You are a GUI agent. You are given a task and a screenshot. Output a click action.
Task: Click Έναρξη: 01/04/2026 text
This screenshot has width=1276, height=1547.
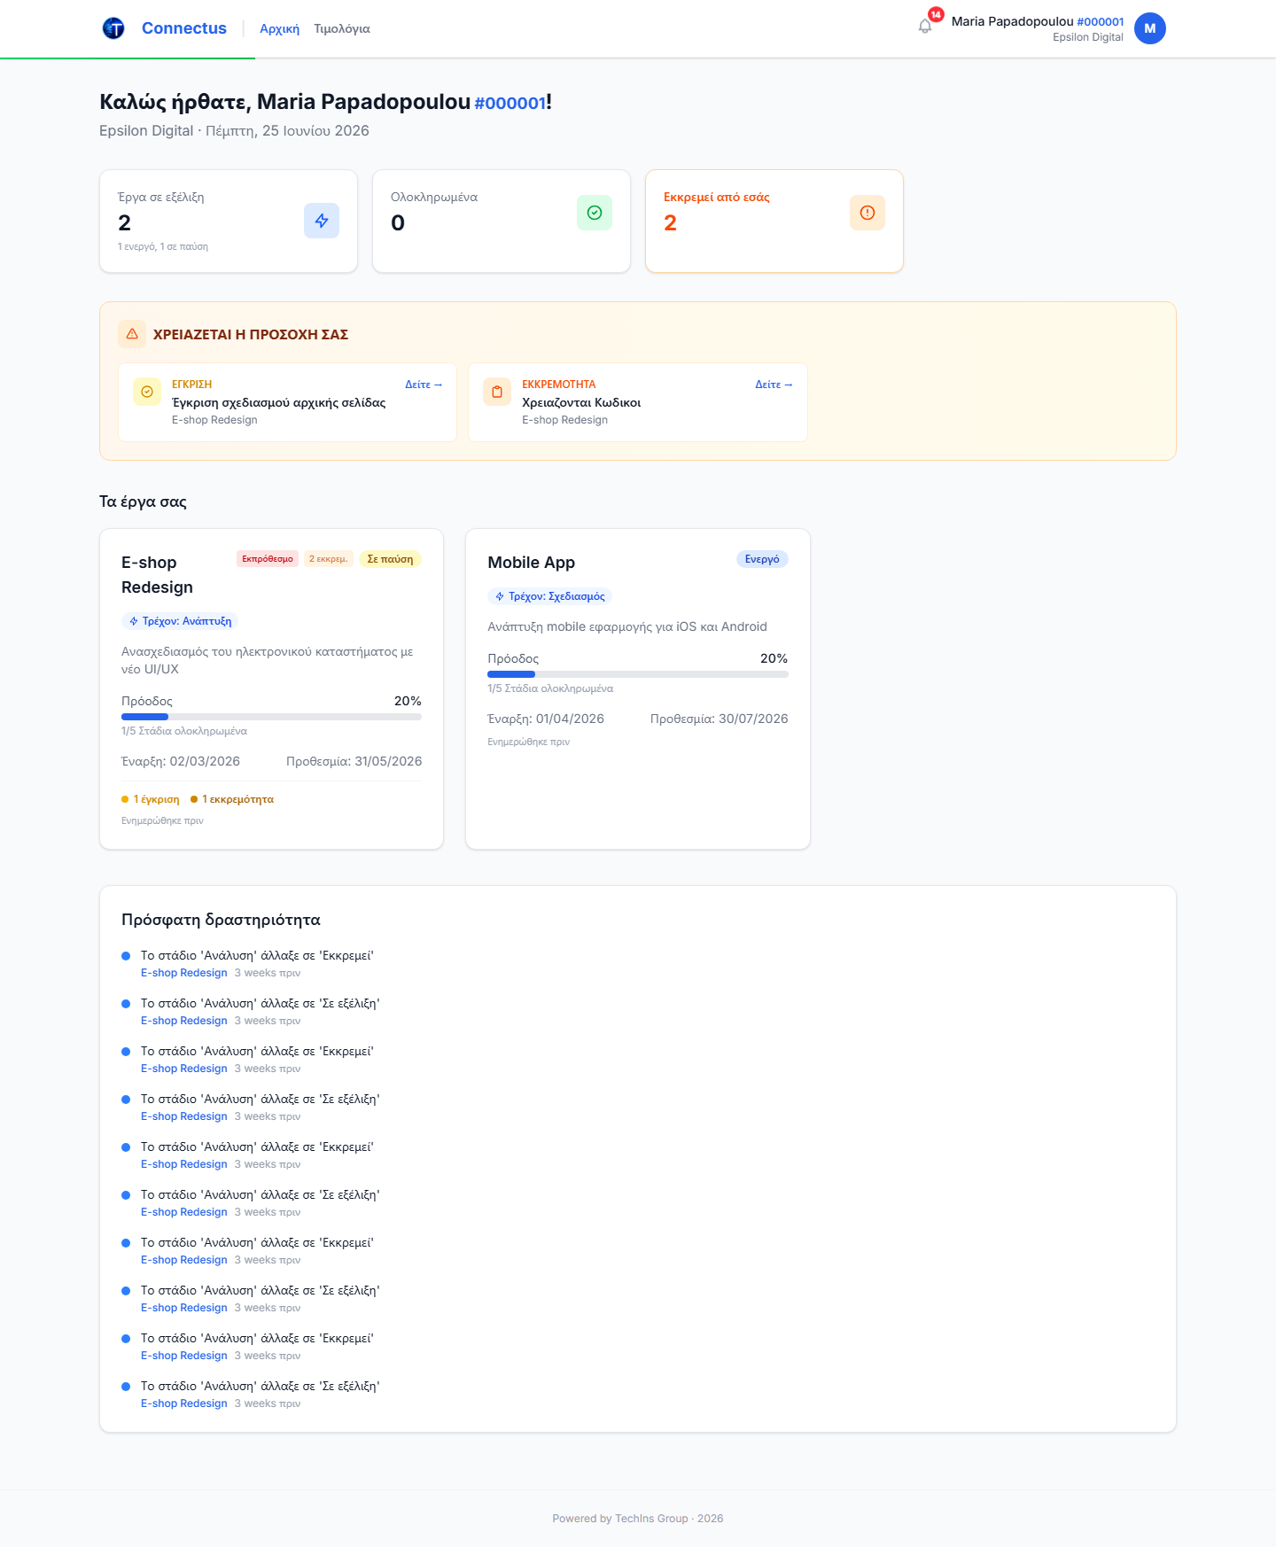[546, 719]
